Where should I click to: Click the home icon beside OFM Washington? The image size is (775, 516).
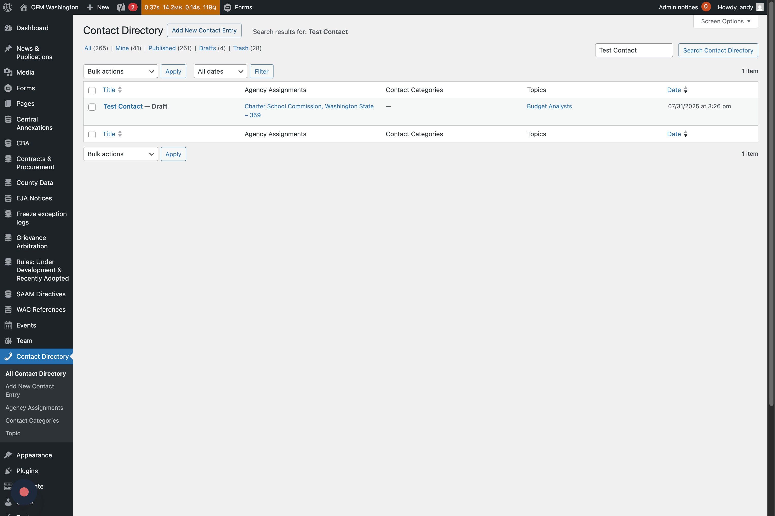pos(23,7)
